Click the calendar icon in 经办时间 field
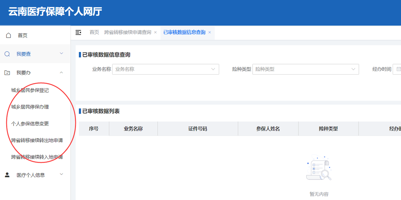Screen dimensions: 401x200 (398, 69)
